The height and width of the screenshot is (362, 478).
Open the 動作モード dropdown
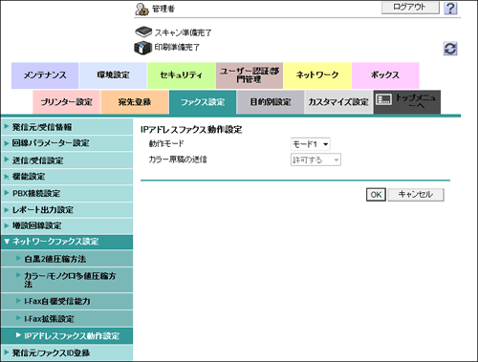(x=311, y=144)
